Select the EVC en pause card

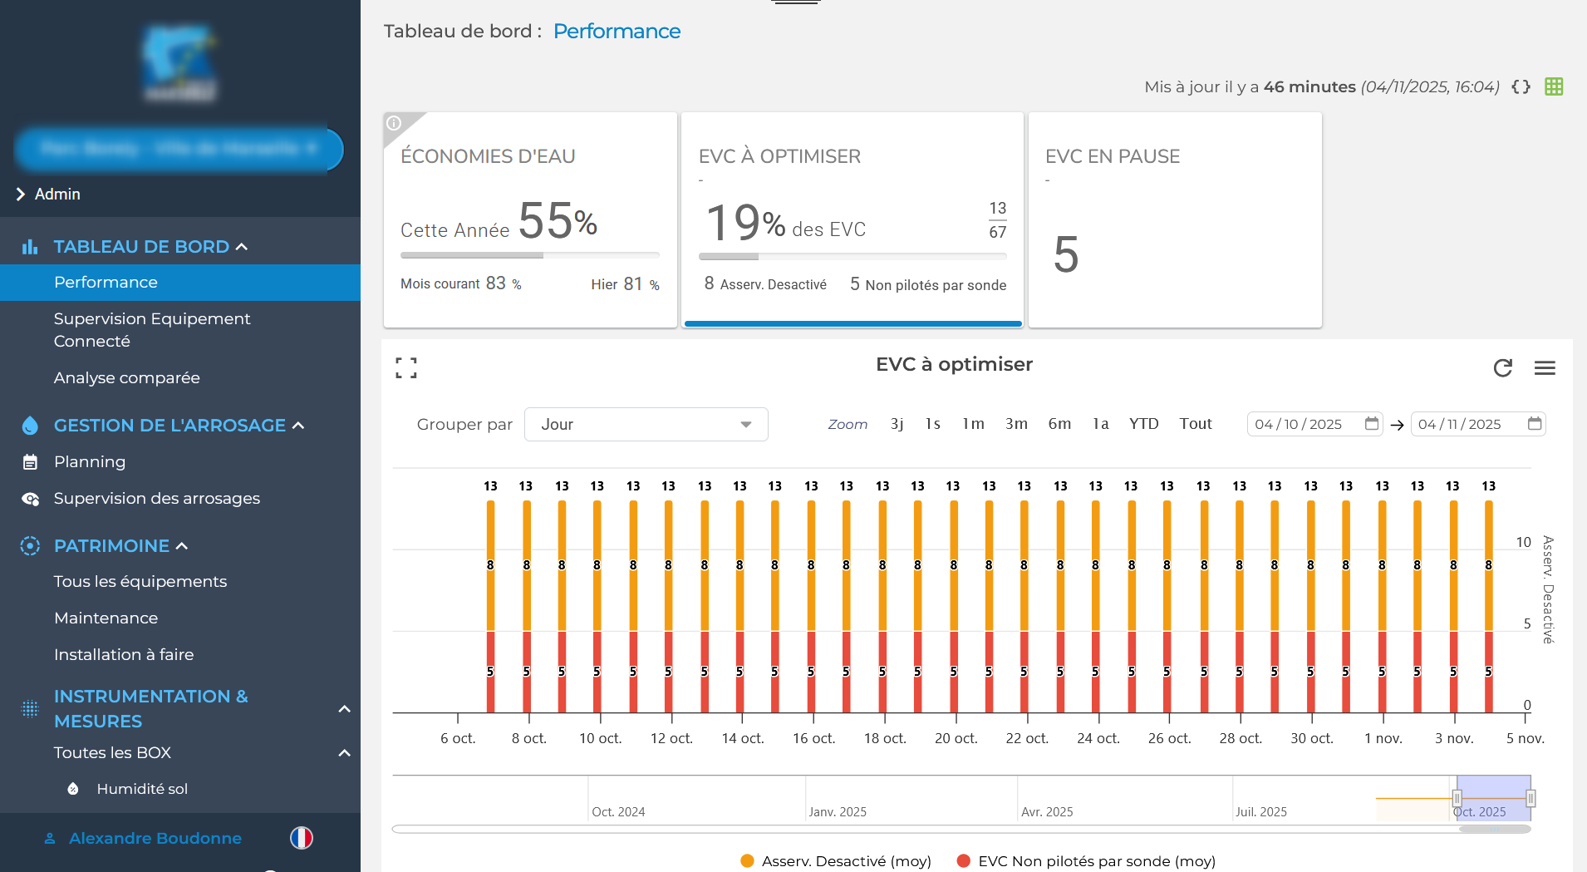pos(1174,220)
